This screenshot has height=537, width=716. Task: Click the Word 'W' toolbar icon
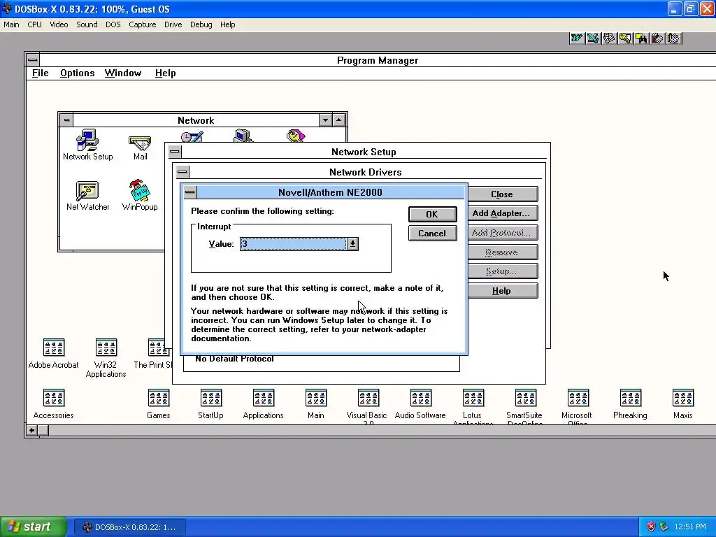coord(577,38)
